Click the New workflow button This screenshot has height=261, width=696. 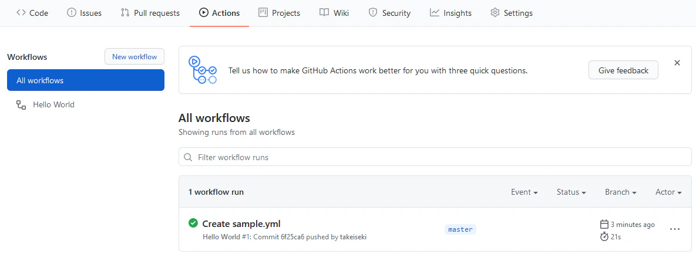click(x=135, y=57)
